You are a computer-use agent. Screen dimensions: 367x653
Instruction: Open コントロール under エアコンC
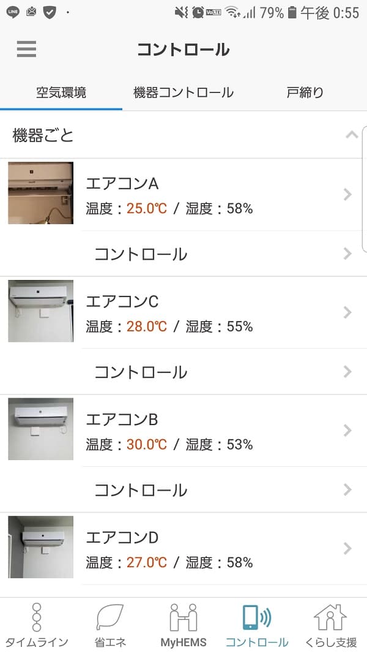click(x=141, y=372)
